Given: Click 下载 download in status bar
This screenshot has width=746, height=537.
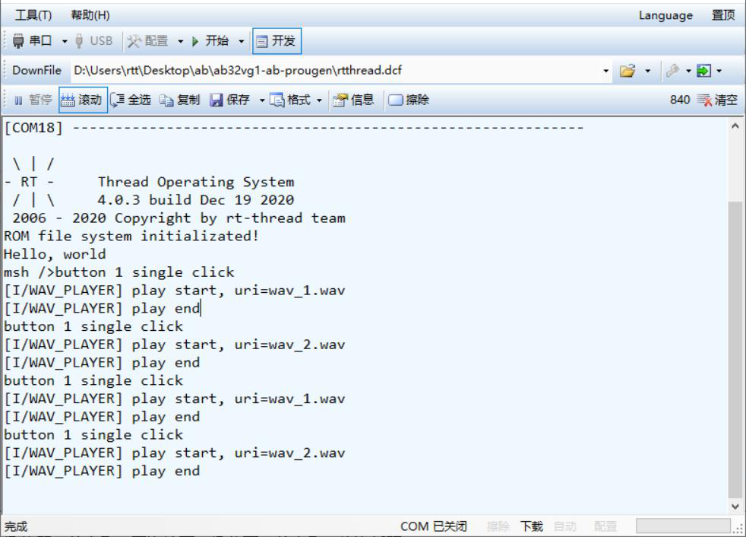Looking at the screenshot, I should pos(532,526).
